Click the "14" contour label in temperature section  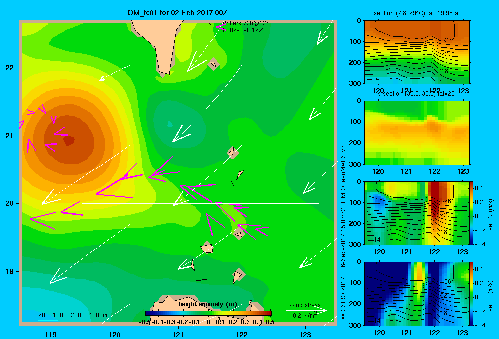tap(375, 79)
